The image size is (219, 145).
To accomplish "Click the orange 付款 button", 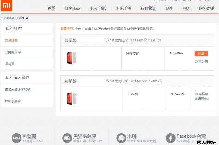I will tap(201, 54).
